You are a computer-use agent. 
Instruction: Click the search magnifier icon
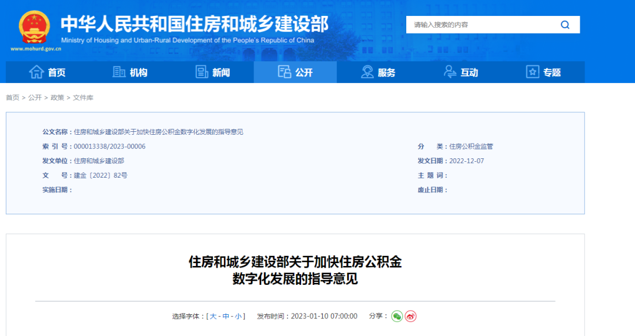(565, 25)
